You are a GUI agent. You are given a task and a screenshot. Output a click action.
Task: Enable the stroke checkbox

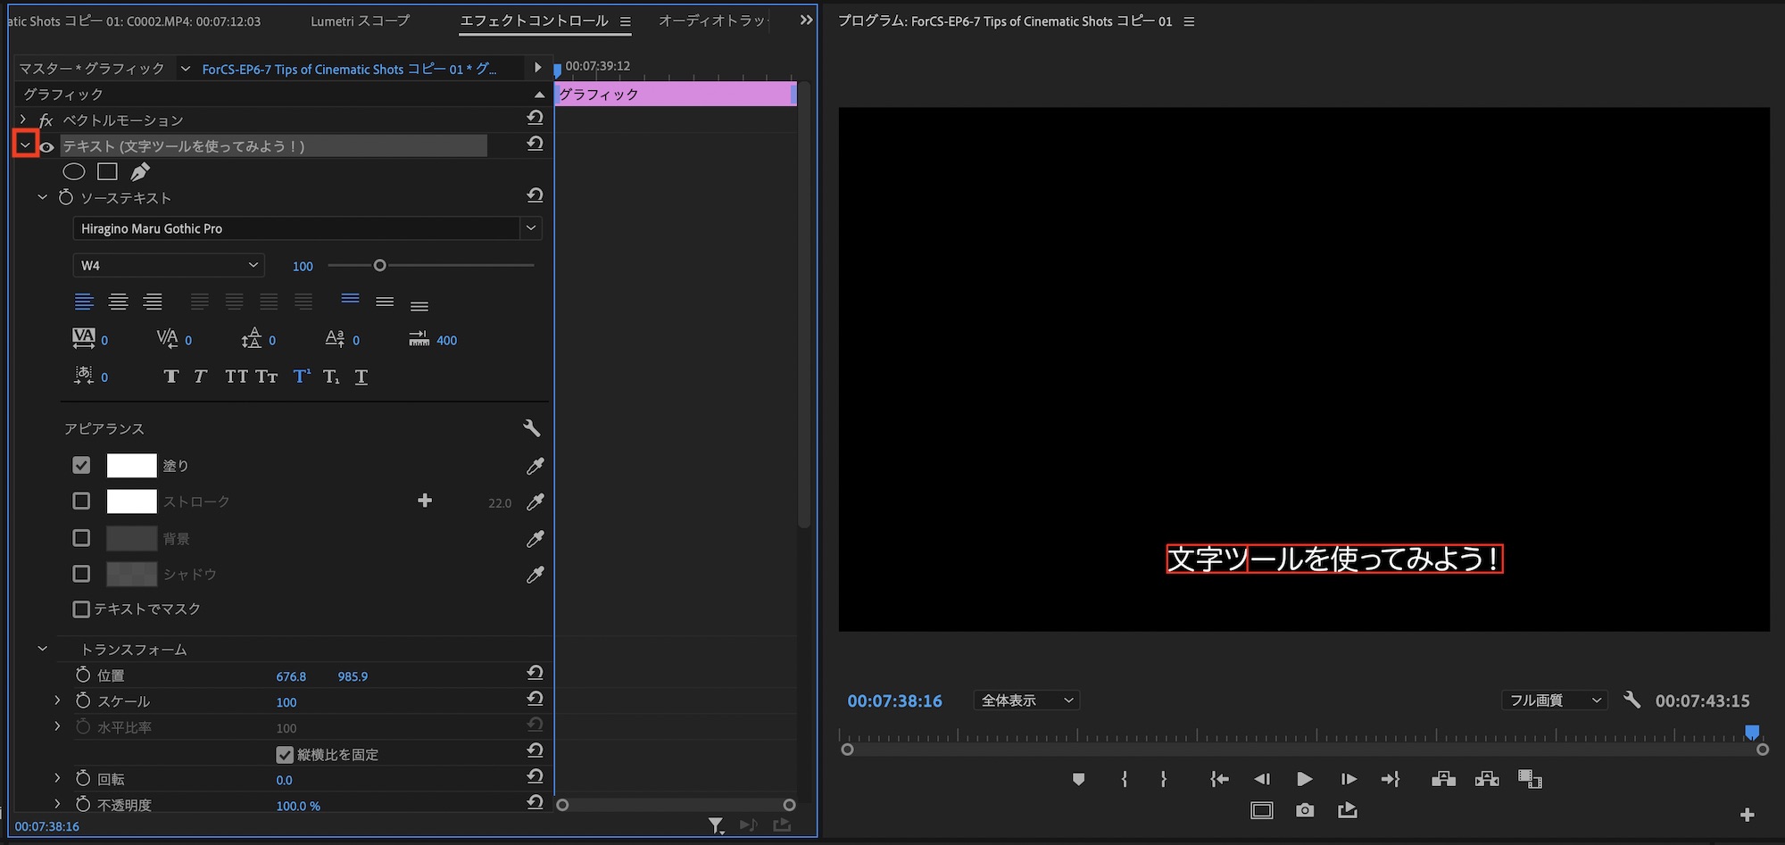click(81, 501)
